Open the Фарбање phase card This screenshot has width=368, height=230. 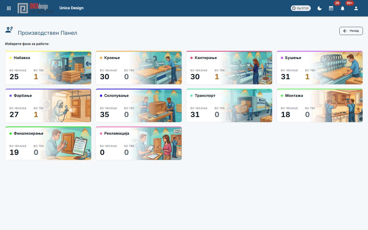[48, 106]
